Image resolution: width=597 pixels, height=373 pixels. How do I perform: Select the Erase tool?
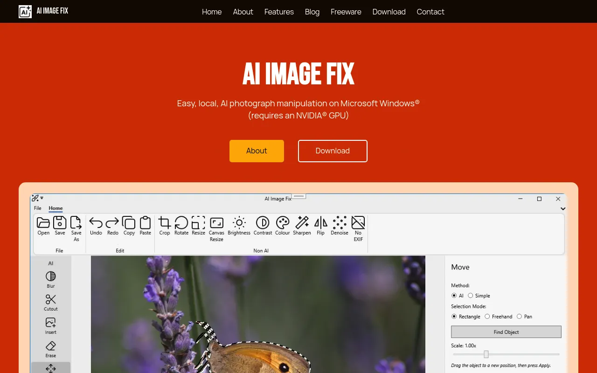click(51, 349)
